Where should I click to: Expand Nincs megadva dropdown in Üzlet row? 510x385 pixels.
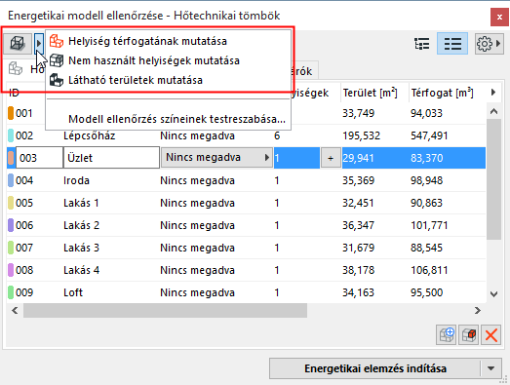click(x=216, y=157)
